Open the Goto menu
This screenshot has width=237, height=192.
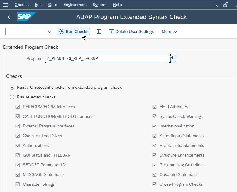[53, 5]
